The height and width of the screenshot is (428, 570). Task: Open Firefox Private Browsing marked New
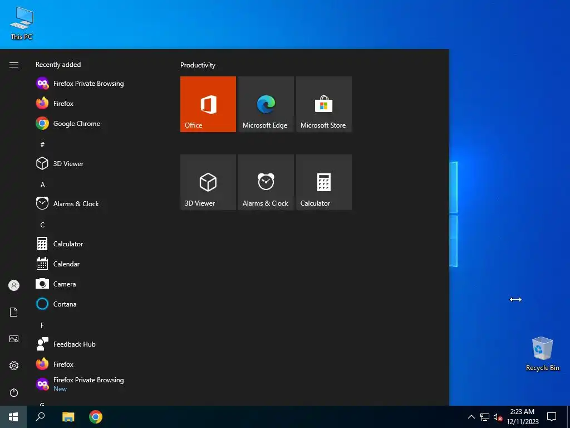tap(98, 384)
